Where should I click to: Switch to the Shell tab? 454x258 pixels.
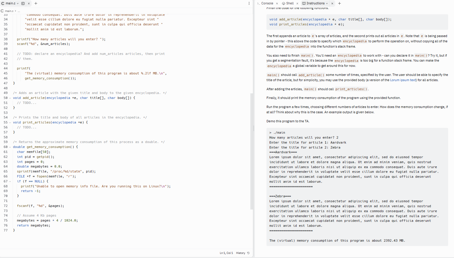290,3
